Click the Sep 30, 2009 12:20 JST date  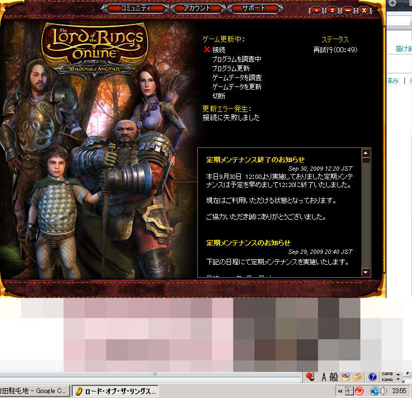320,169
